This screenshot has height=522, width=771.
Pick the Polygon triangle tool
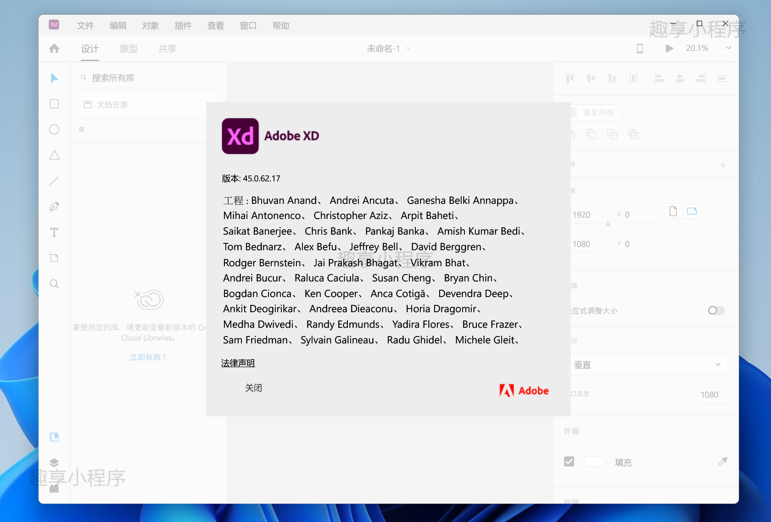54,155
